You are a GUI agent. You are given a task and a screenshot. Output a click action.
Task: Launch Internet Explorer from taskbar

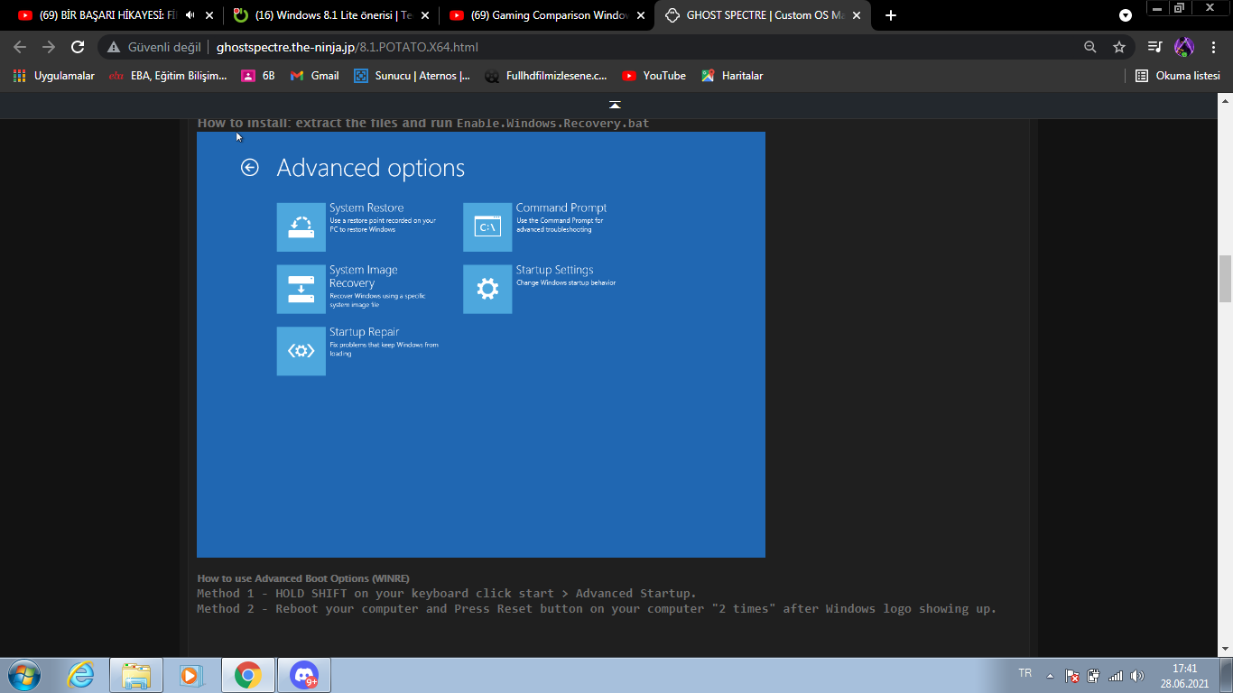tap(81, 675)
